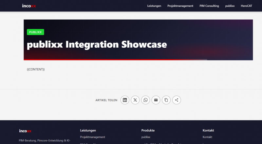Follow the Projektmanagement link in the footer
The image size is (262, 144).
tap(92, 137)
